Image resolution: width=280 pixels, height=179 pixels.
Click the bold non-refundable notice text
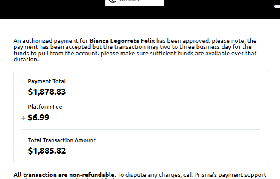click(64, 175)
